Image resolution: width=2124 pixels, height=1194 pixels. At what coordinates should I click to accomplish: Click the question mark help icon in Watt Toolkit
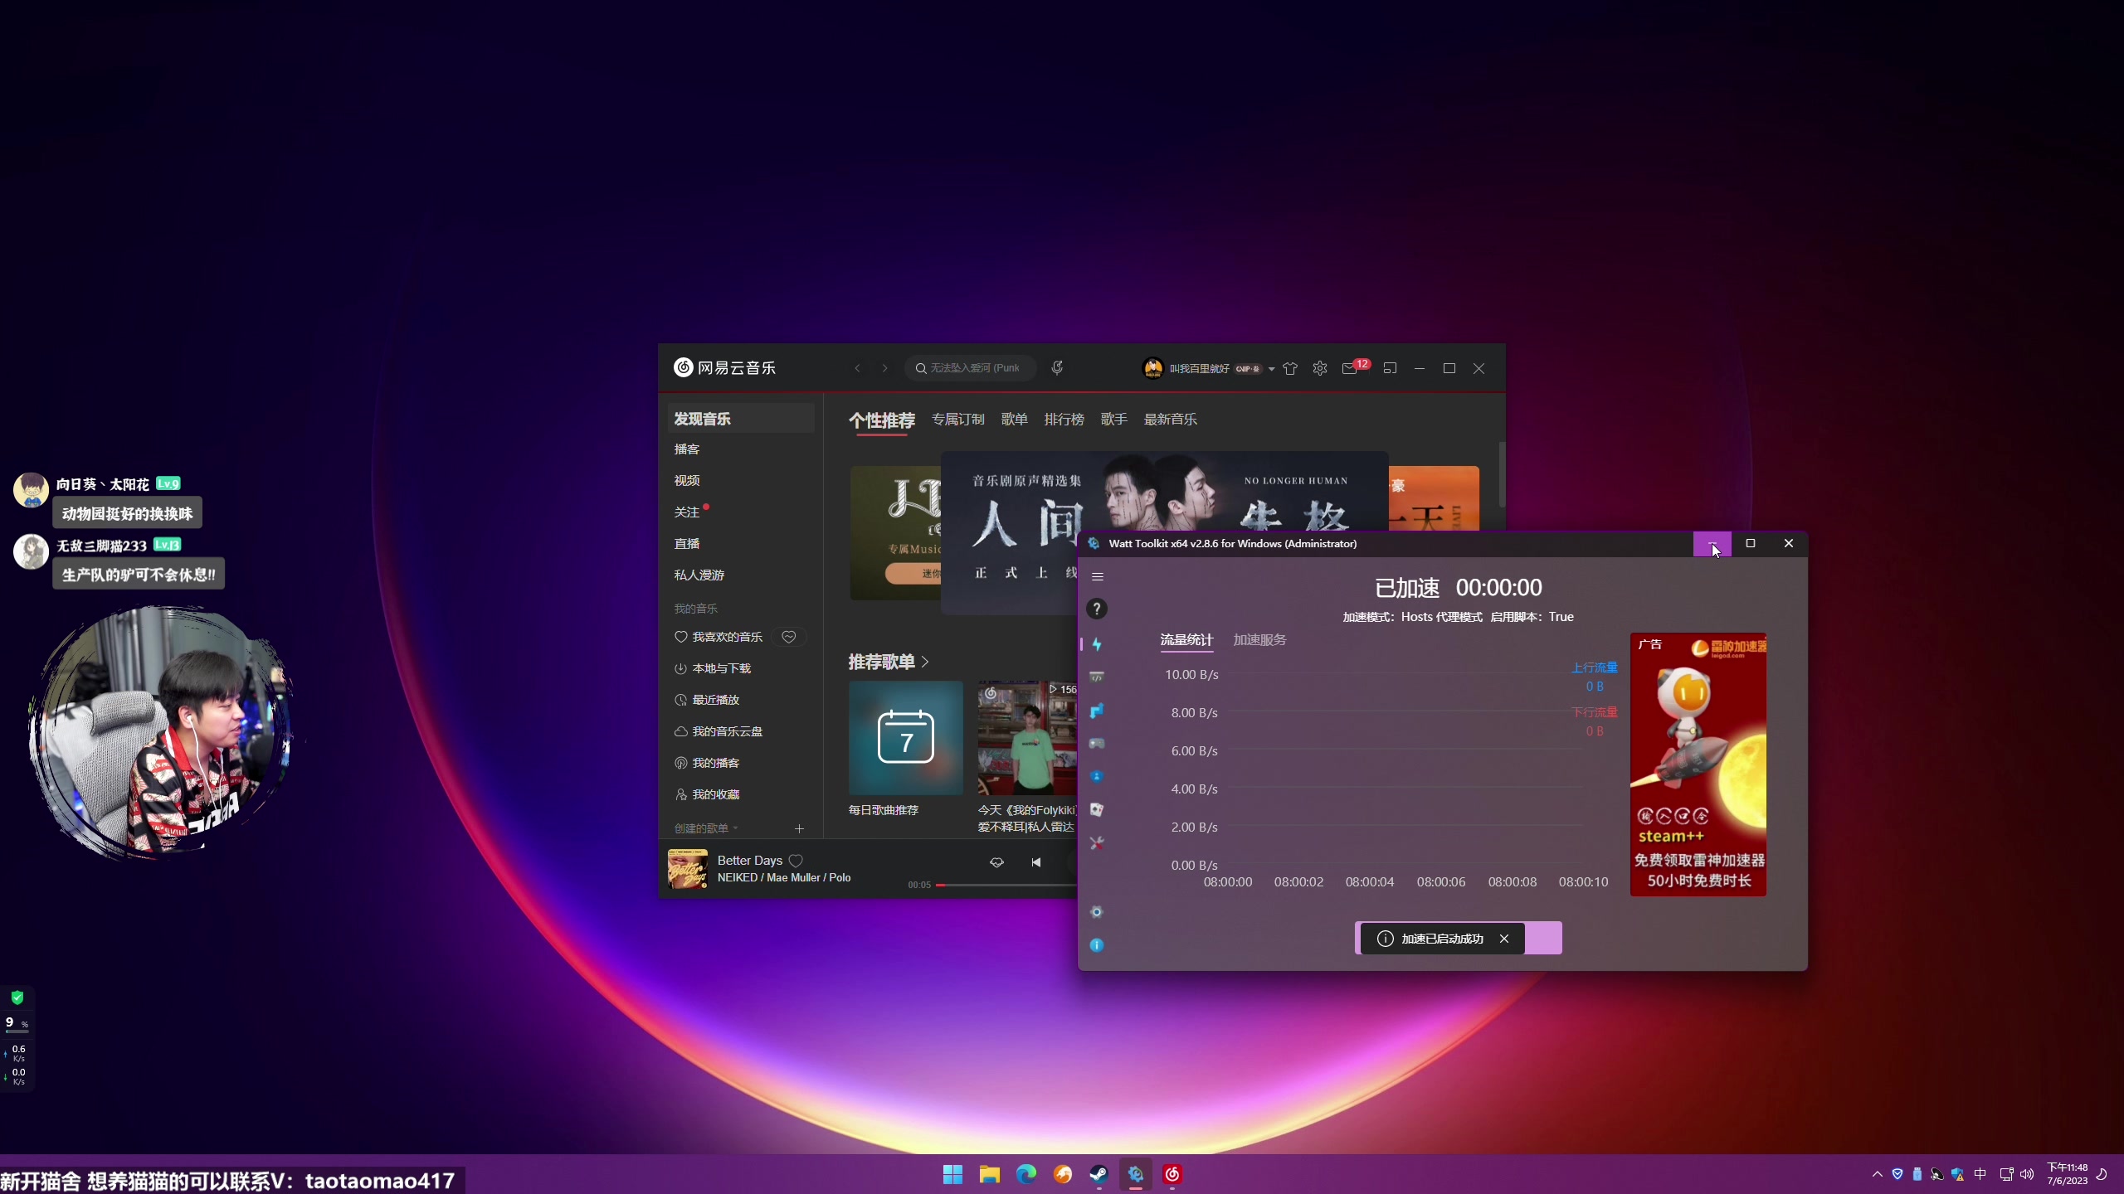point(1097,609)
